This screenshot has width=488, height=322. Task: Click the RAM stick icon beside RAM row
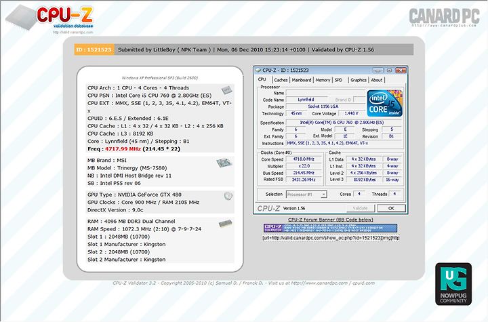(x=225, y=223)
